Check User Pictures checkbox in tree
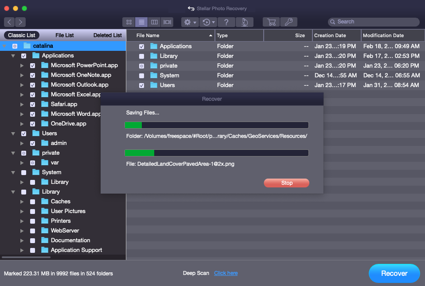Screen dimensions: 425x286 (x=32, y=211)
